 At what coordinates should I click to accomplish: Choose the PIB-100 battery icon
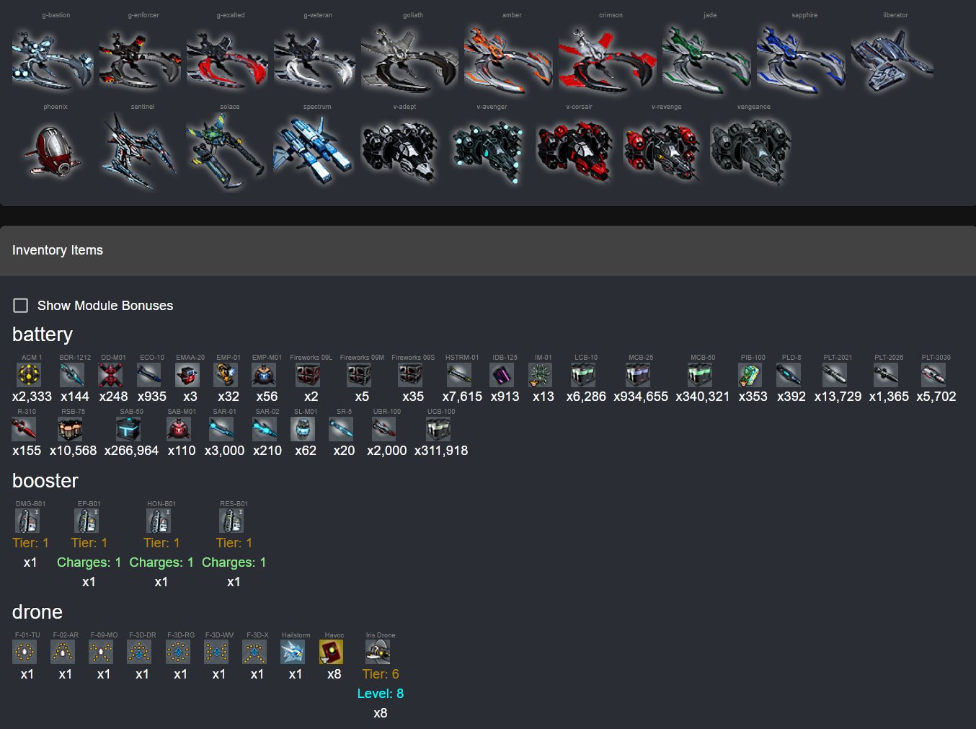pos(750,375)
